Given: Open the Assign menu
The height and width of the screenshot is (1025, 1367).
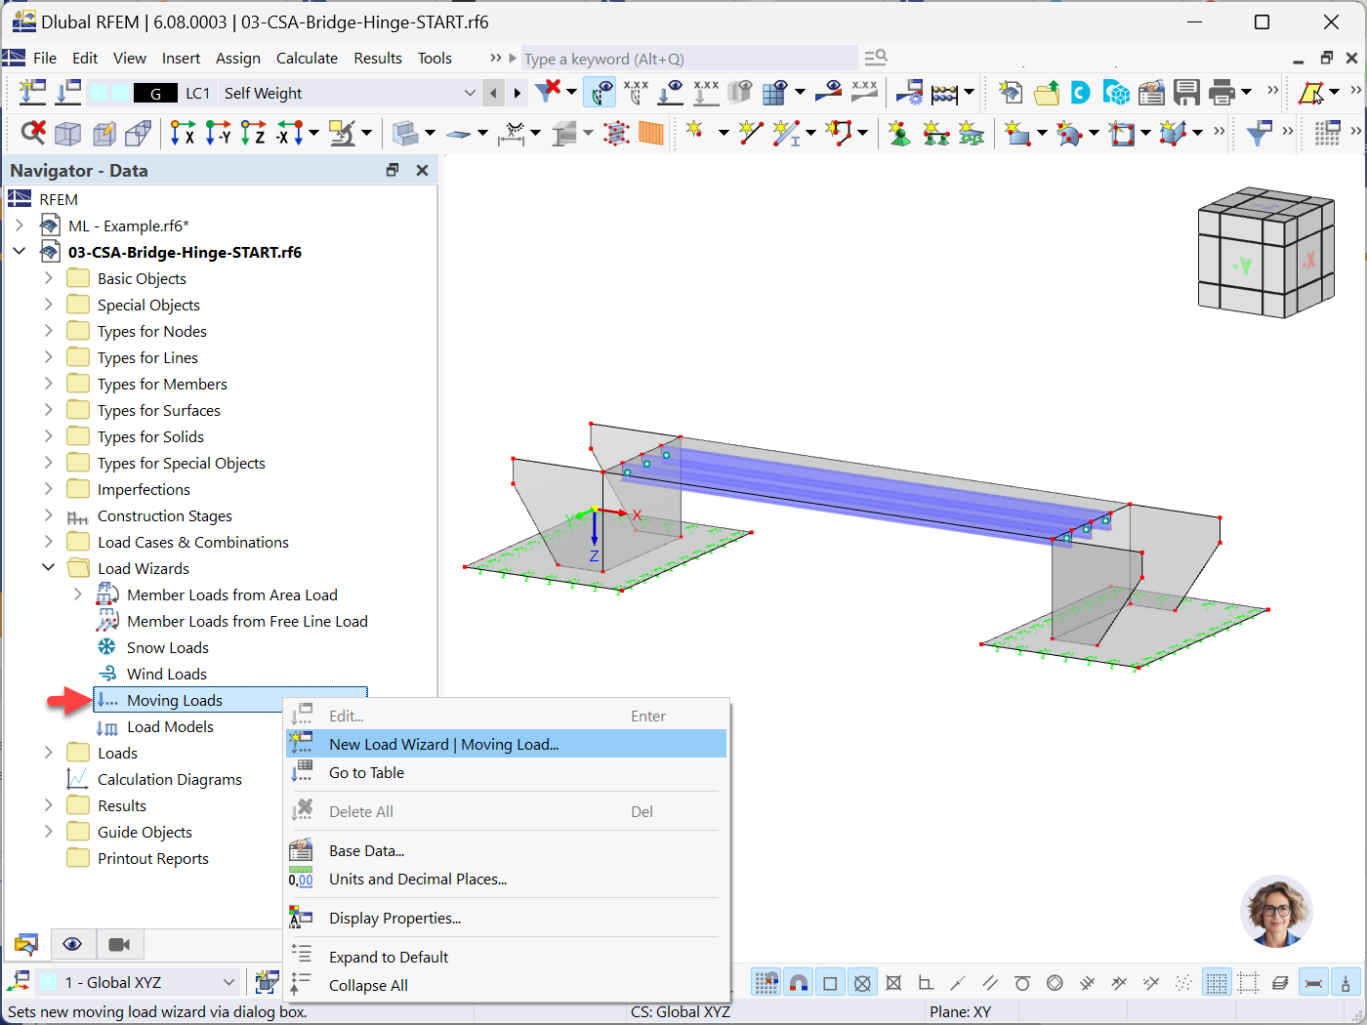Looking at the screenshot, I should (238, 59).
